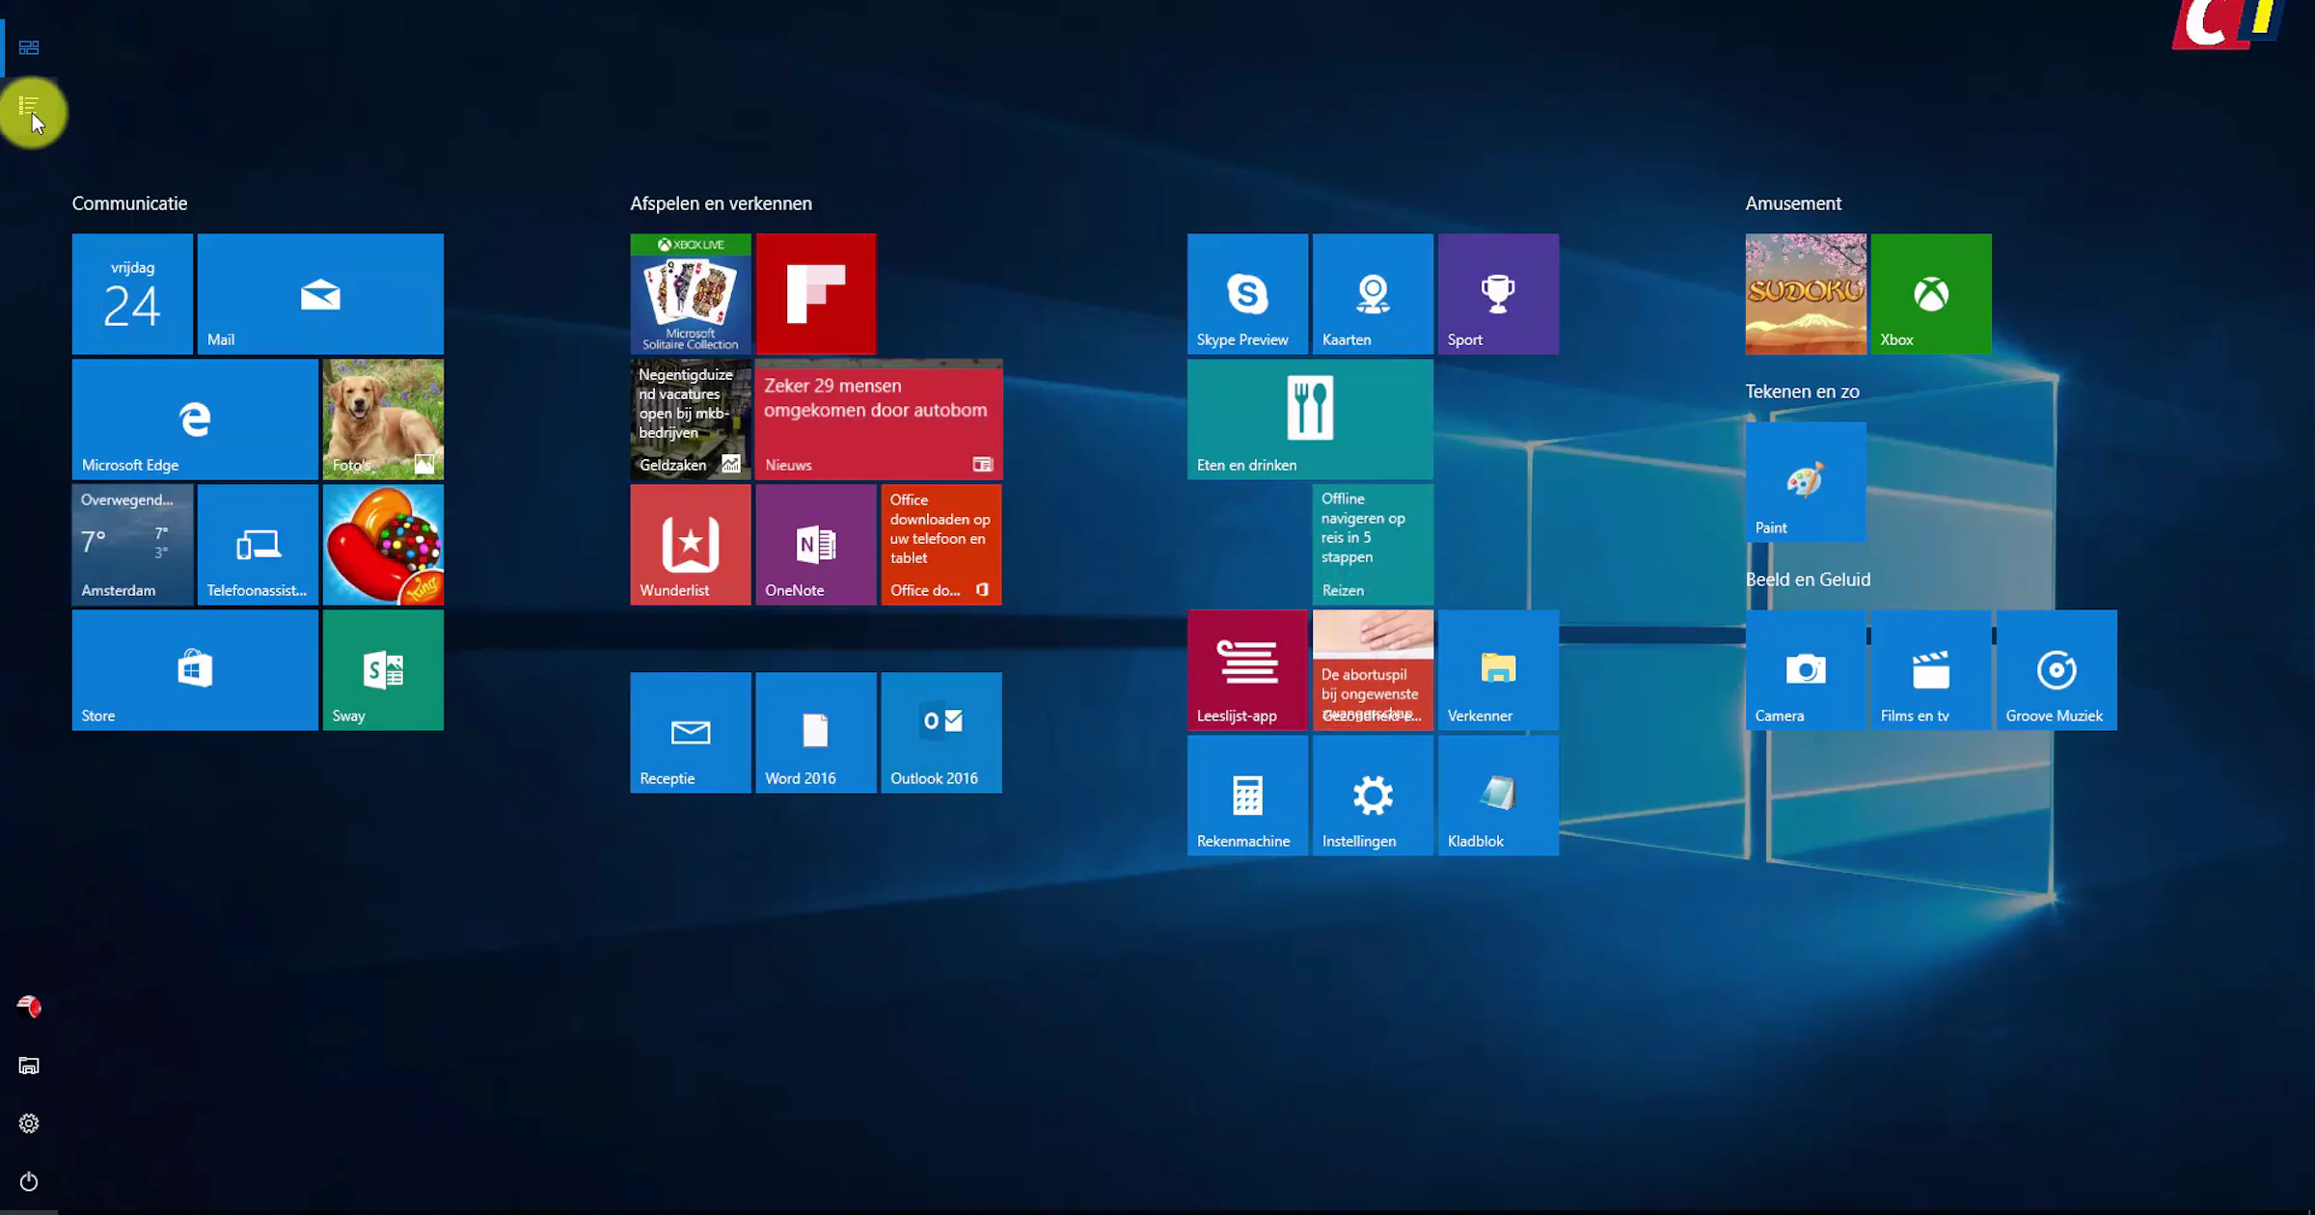Open the Skype Preview tile

[x=1246, y=293]
